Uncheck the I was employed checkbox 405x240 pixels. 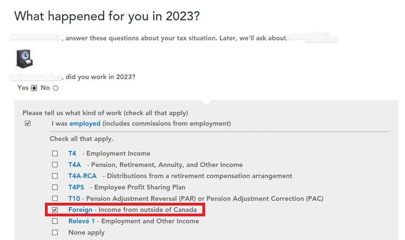point(28,124)
